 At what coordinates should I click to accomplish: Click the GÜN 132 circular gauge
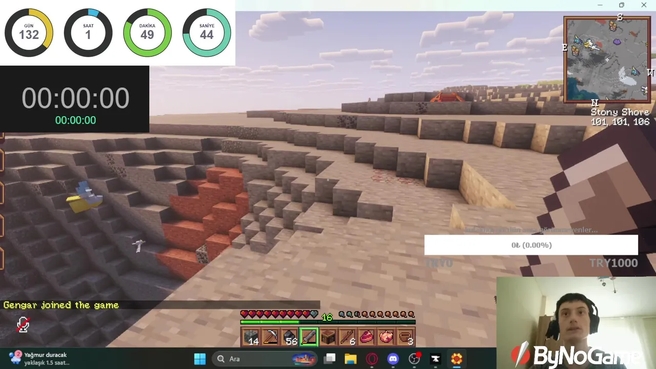click(29, 33)
